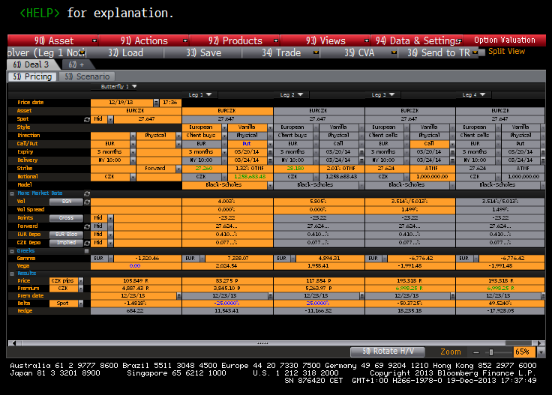Open the 90) Asset menu
Image resolution: width=552 pixels, height=395 pixels.
pos(52,40)
